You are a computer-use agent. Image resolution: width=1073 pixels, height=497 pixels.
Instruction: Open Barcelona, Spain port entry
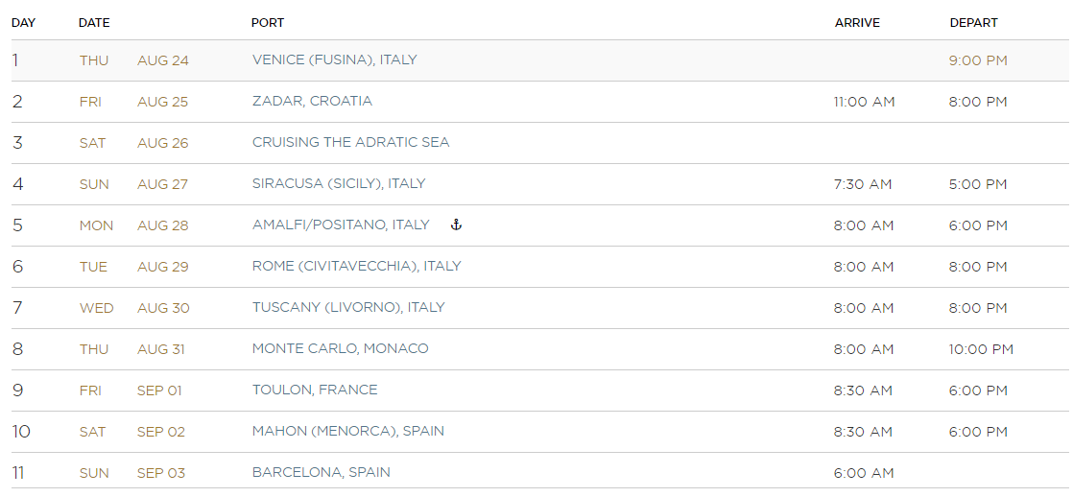(x=321, y=472)
